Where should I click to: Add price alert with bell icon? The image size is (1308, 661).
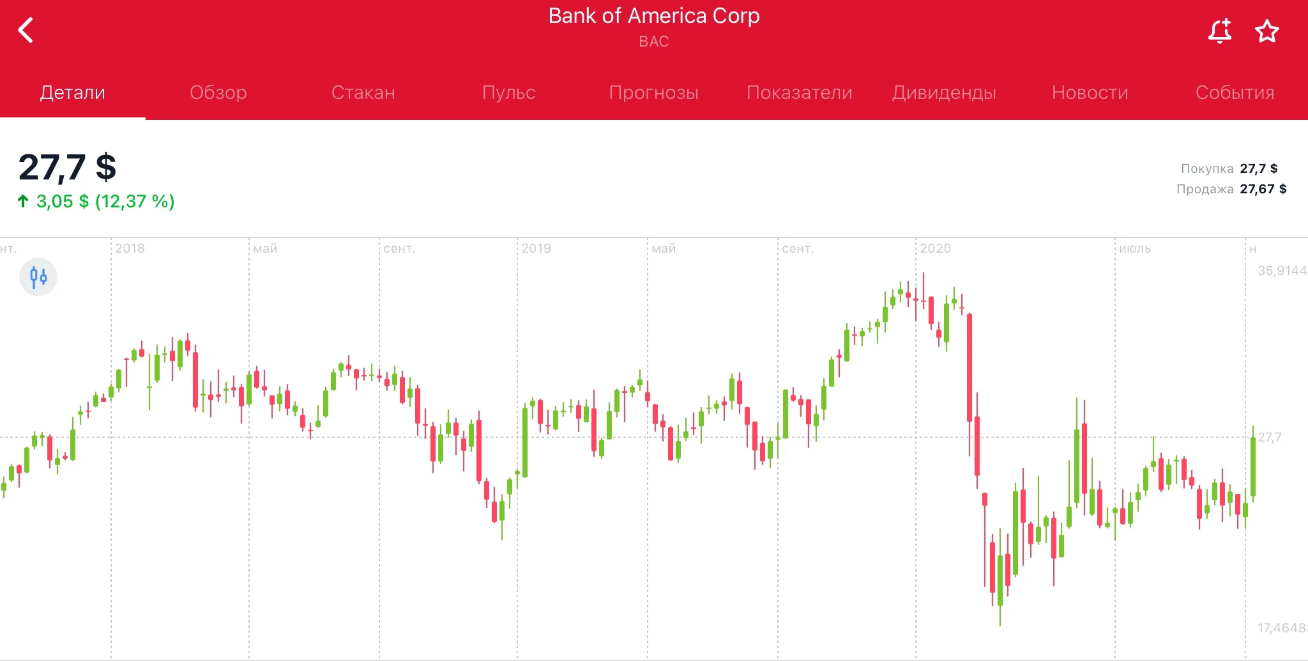[x=1220, y=31]
